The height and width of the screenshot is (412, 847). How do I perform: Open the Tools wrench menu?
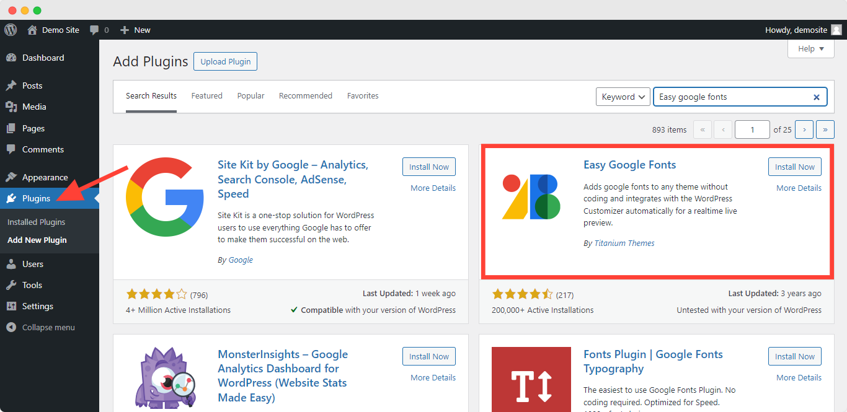coord(11,285)
